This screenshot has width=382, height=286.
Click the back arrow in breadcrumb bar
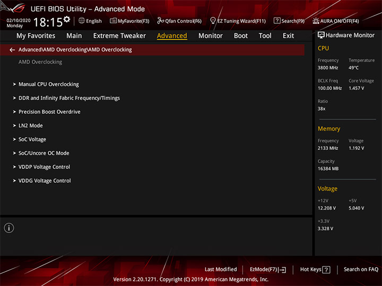pyautogui.click(x=12, y=50)
